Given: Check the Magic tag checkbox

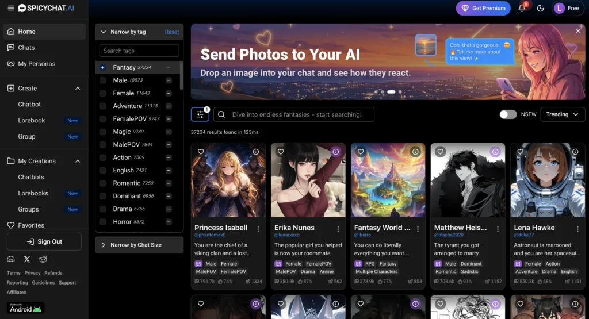Looking at the screenshot, I should point(102,132).
